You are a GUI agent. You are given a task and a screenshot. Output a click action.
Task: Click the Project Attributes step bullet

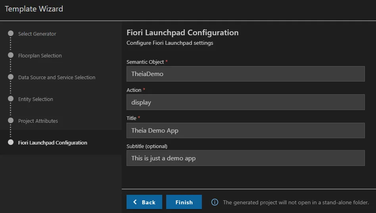point(11,121)
